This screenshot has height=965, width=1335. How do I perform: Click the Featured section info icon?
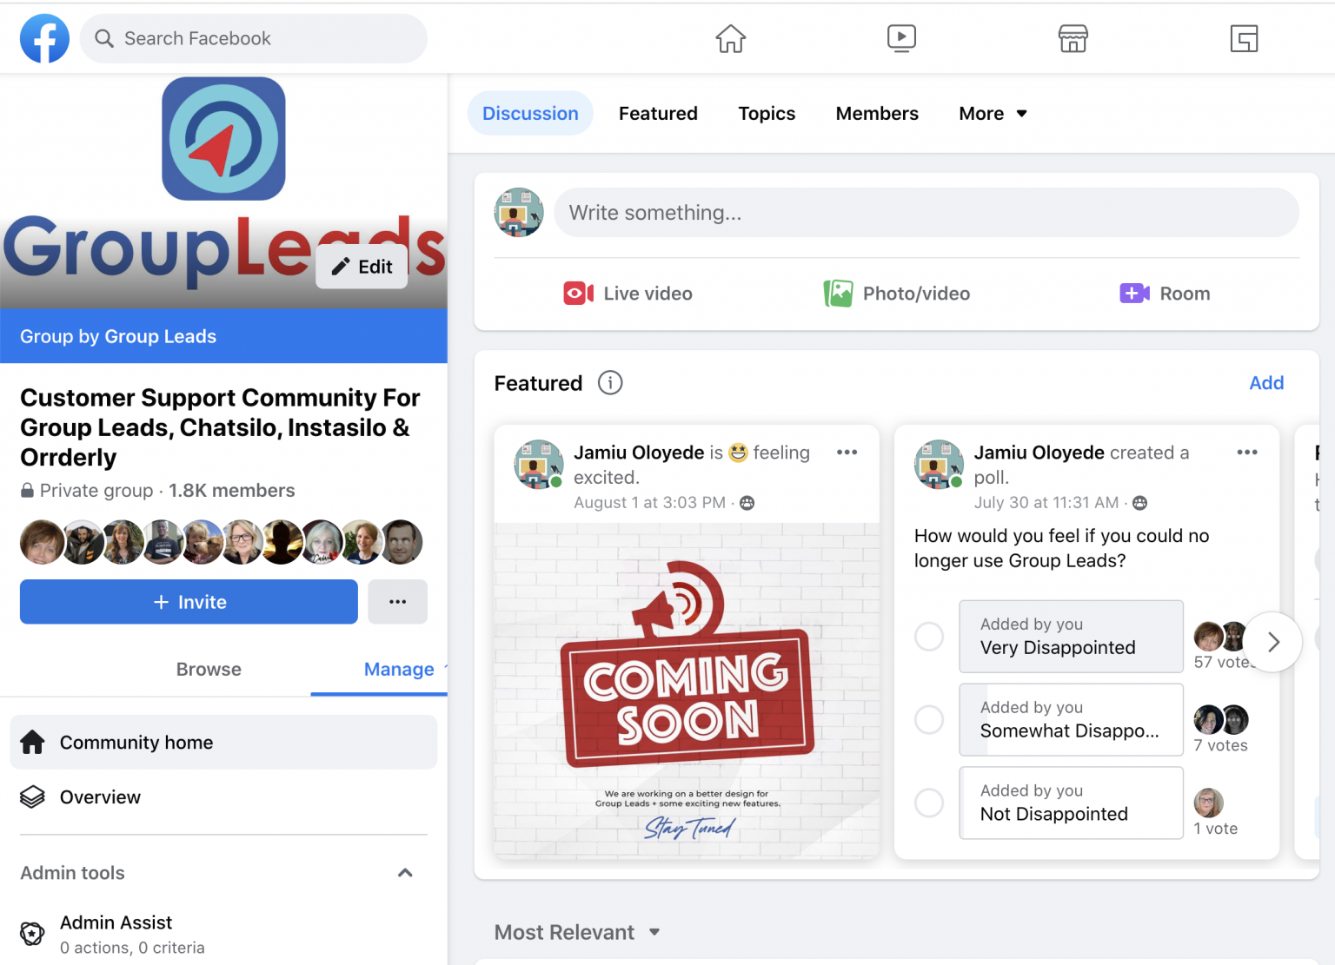[609, 383]
